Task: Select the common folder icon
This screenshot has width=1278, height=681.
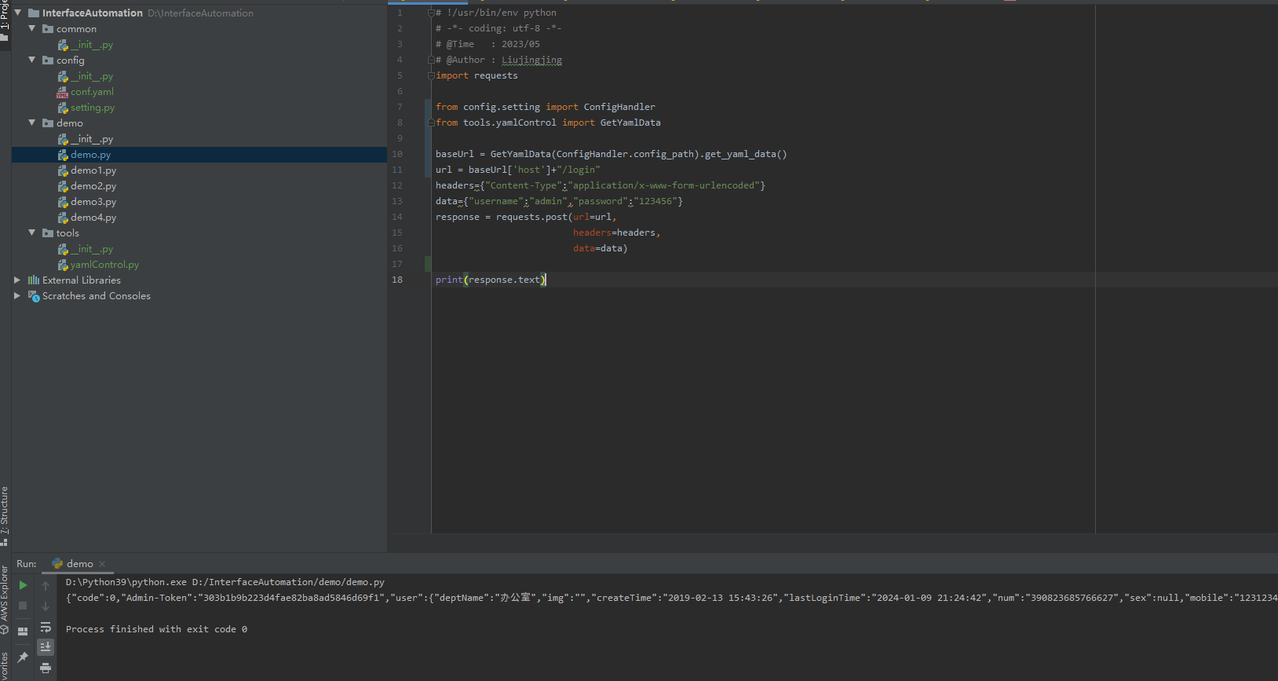Action: 48,29
